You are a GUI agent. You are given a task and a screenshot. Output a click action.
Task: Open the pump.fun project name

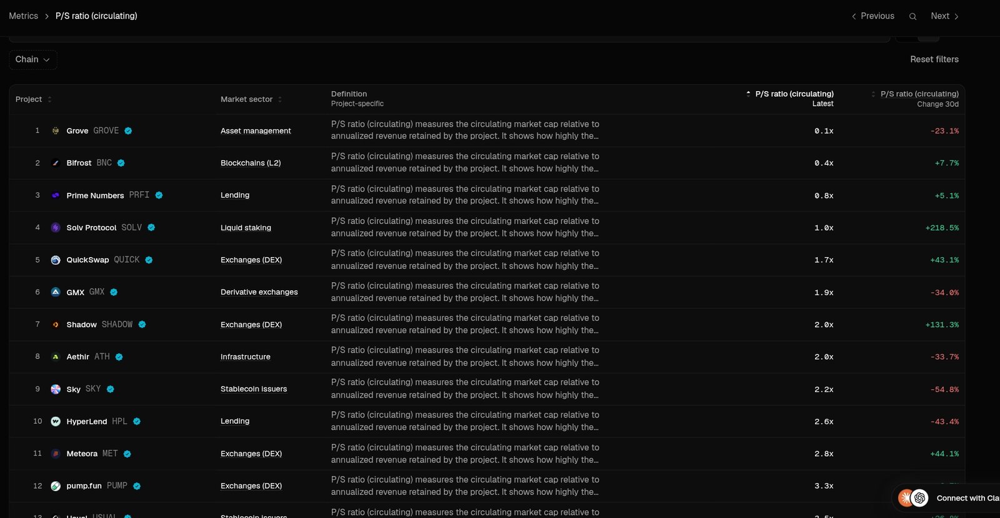[x=84, y=486]
